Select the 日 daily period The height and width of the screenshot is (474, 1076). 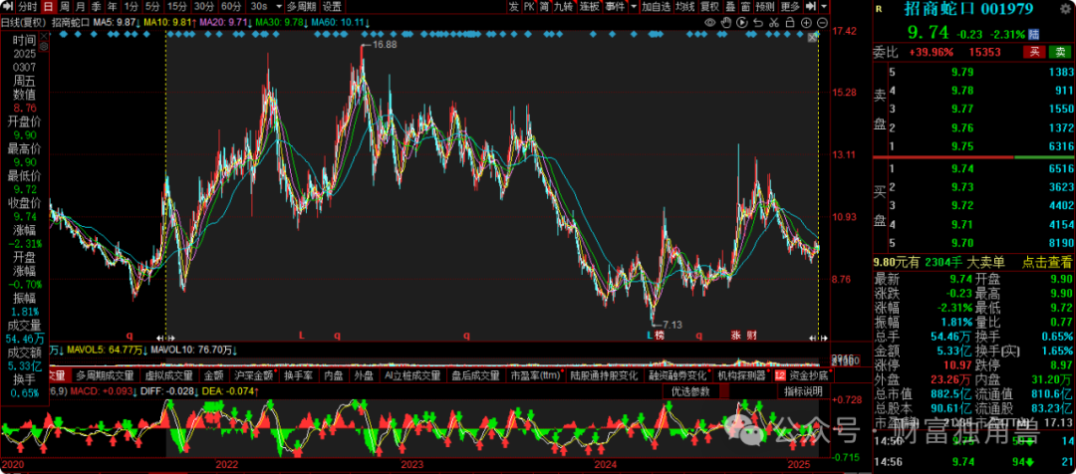[48, 6]
